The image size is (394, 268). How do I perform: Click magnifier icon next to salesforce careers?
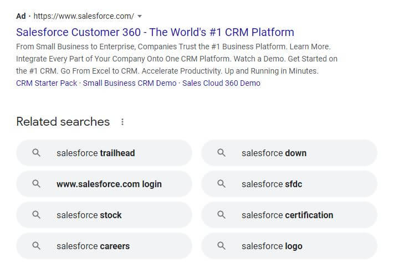click(37, 246)
